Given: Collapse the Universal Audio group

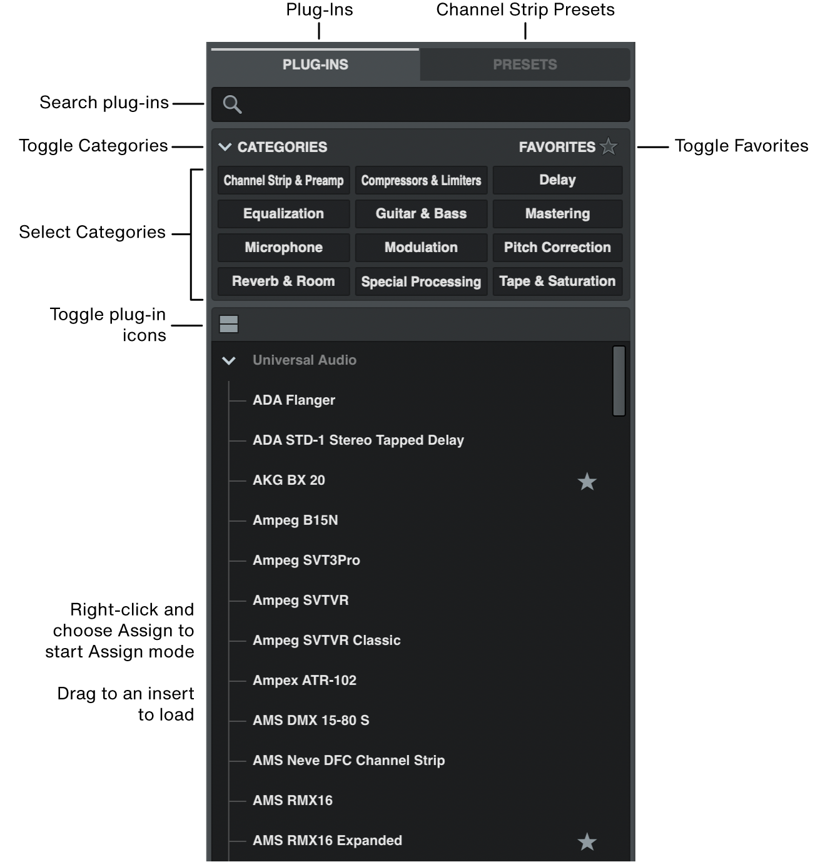Looking at the screenshot, I should click(x=229, y=360).
